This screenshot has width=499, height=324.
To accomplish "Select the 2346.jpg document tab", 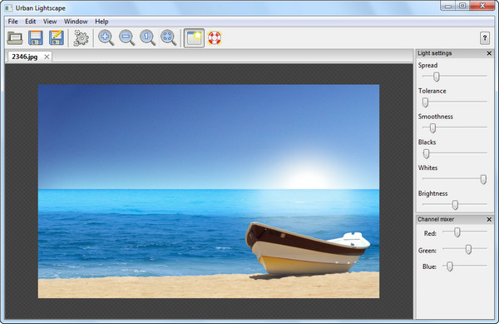I will [25, 57].
